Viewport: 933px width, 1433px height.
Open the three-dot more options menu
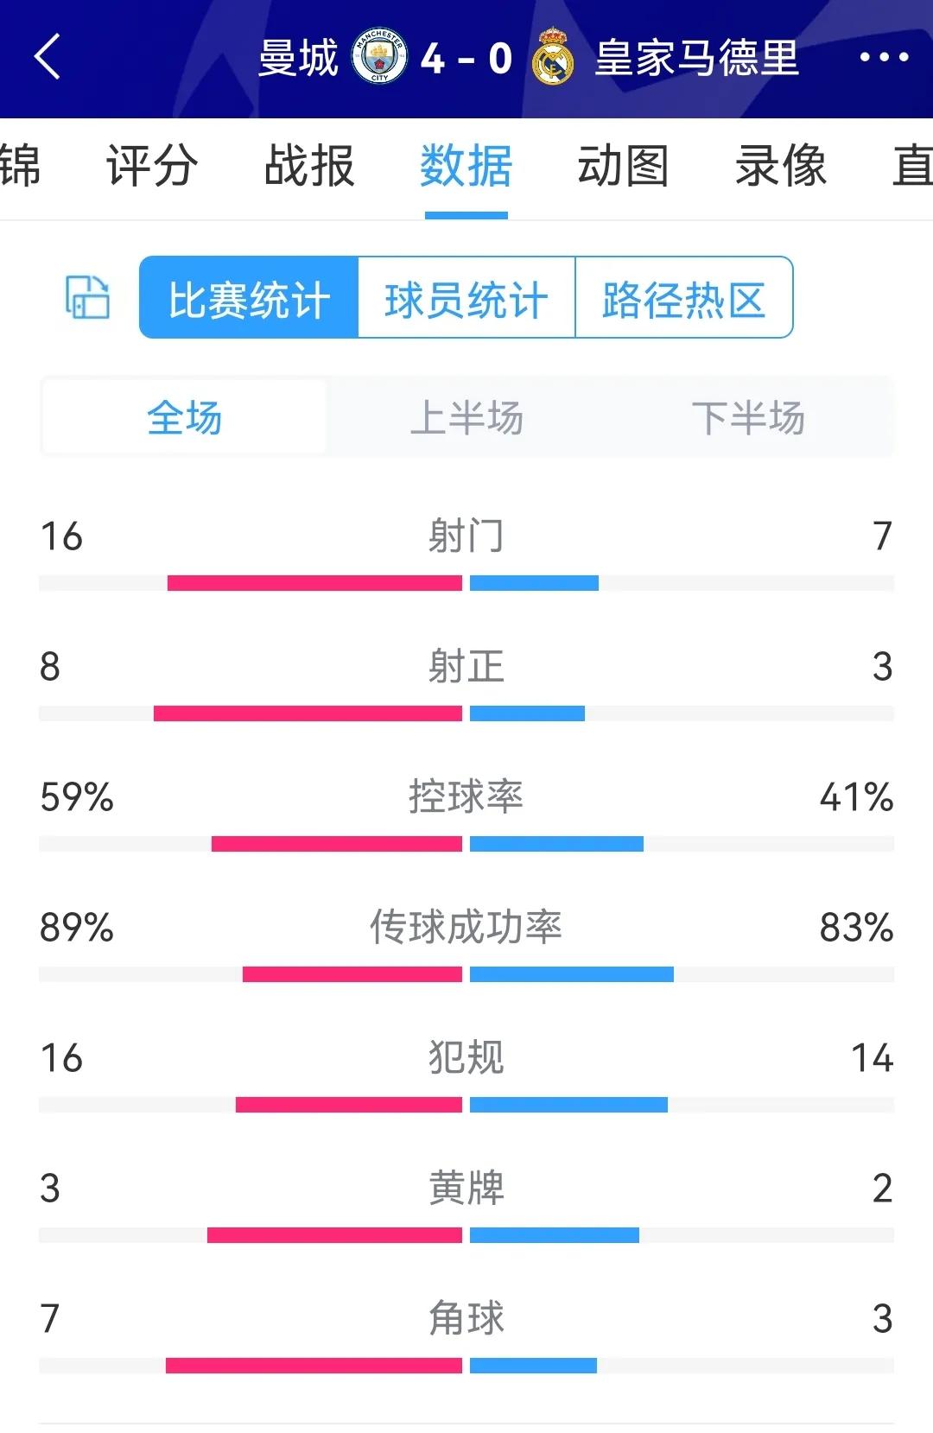(883, 57)
